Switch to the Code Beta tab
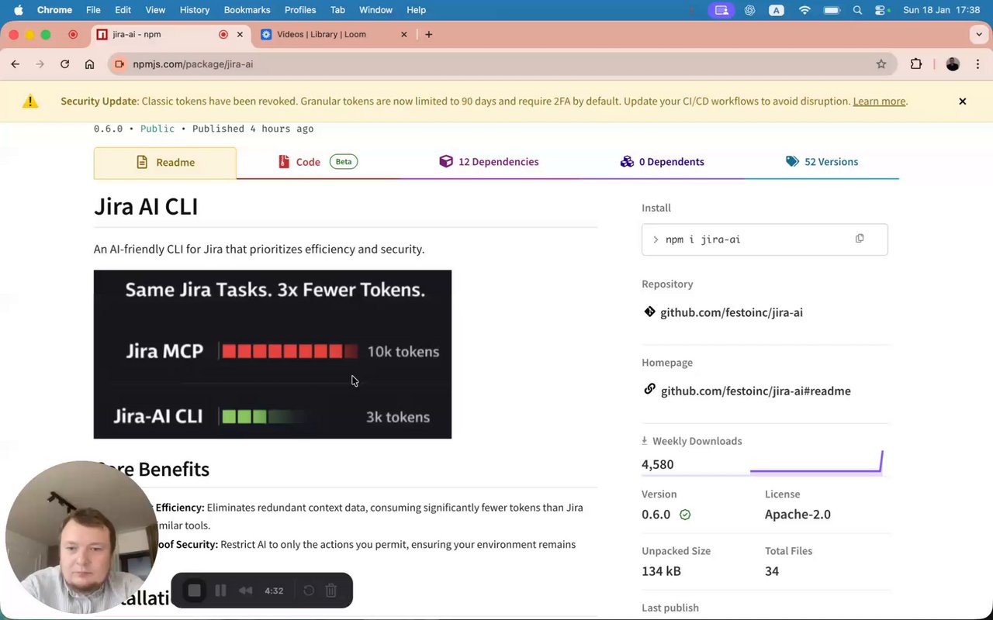993x620 pixels. pyautogui.click(x=317, y=162)
